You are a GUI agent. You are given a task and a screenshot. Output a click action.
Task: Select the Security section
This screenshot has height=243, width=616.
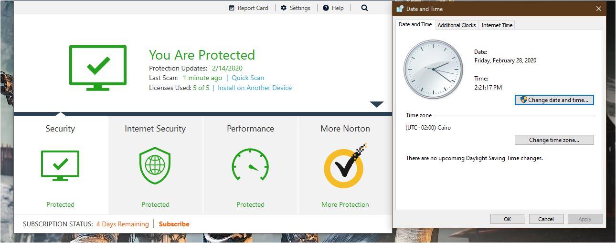60,165
